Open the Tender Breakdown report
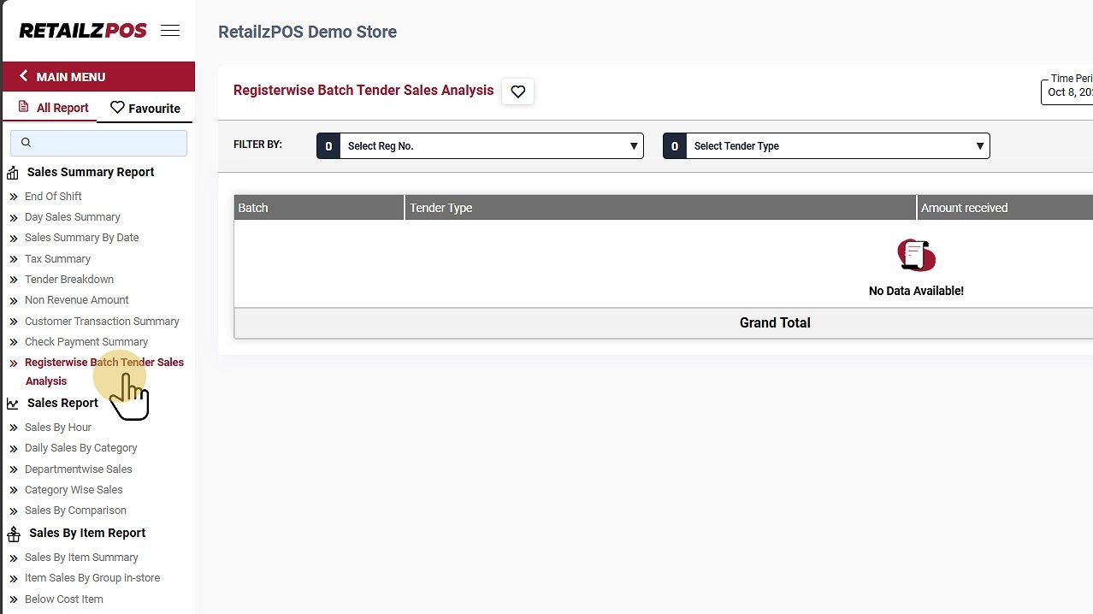This screenshot has height=614, width=1093. coord(68,279)
